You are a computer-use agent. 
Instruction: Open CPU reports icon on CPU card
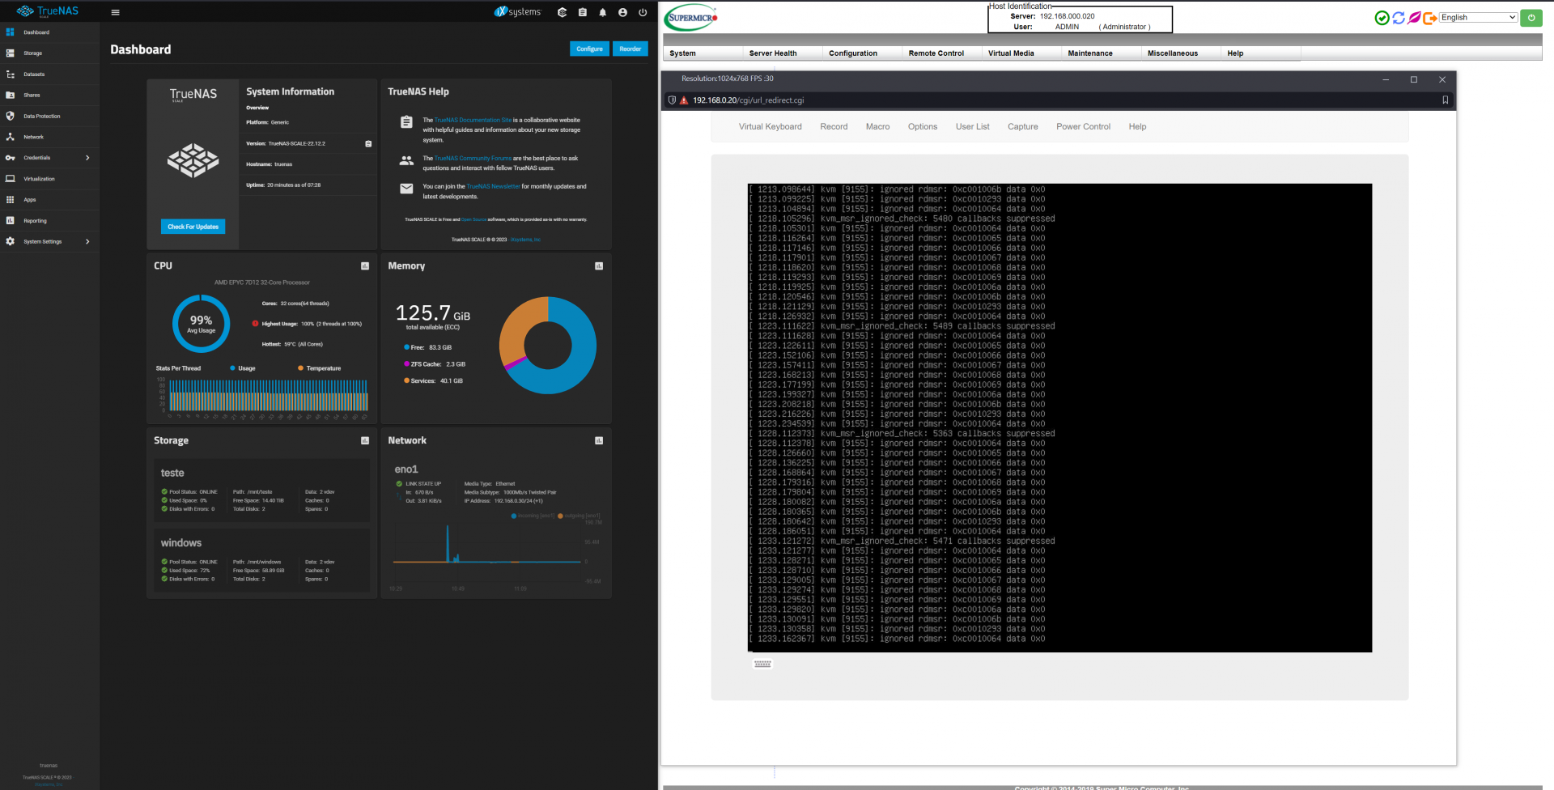[365, 265]
